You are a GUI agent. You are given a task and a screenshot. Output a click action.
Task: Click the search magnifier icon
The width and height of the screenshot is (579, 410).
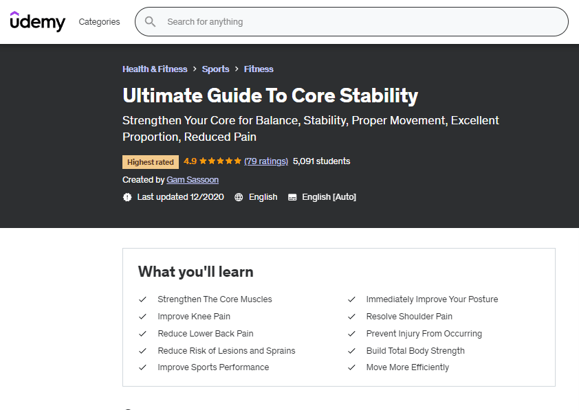pos(151,22)
